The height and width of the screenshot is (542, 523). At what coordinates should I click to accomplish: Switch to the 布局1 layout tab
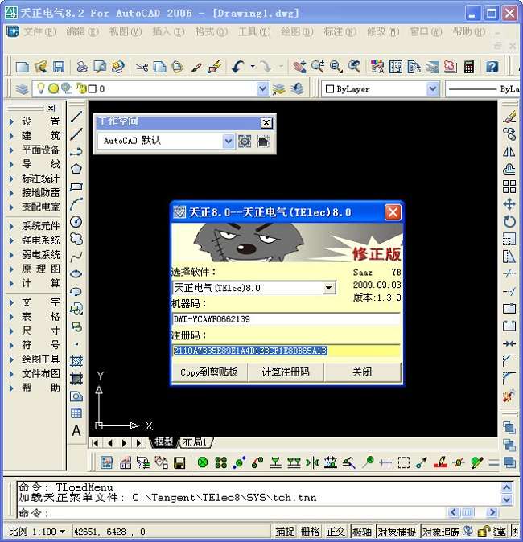click(195, 442)
